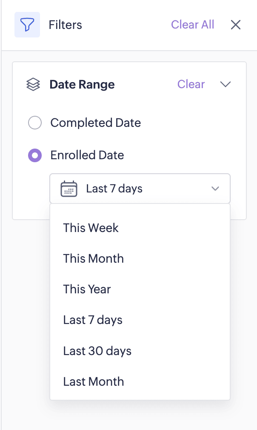
Task: Click the funnel filter icon
Action: (x=27, y=25)
